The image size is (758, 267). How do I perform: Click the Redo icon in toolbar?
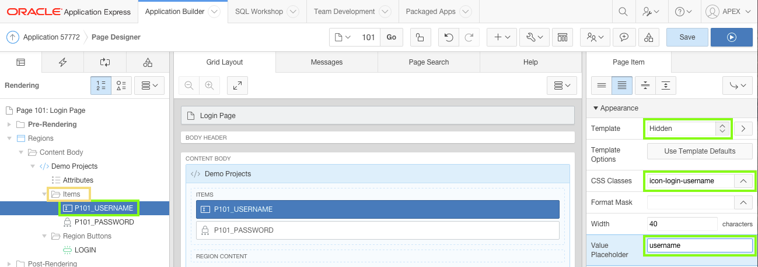point(469,37)
